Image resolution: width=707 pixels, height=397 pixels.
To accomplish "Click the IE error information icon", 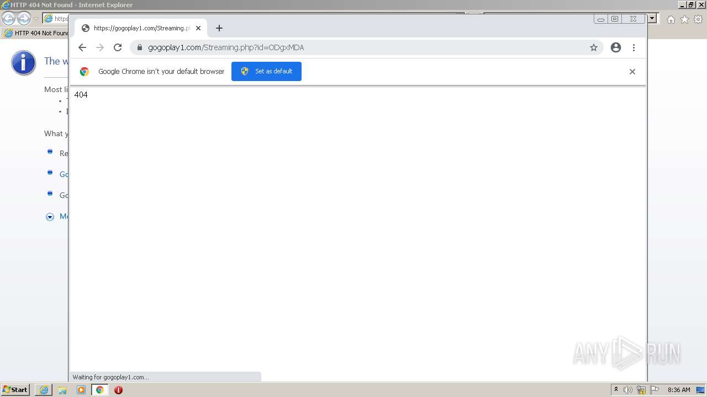I will coord(23,63).
